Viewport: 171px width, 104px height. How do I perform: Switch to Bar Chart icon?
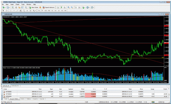pyautogui.click(x=58, y=7)
